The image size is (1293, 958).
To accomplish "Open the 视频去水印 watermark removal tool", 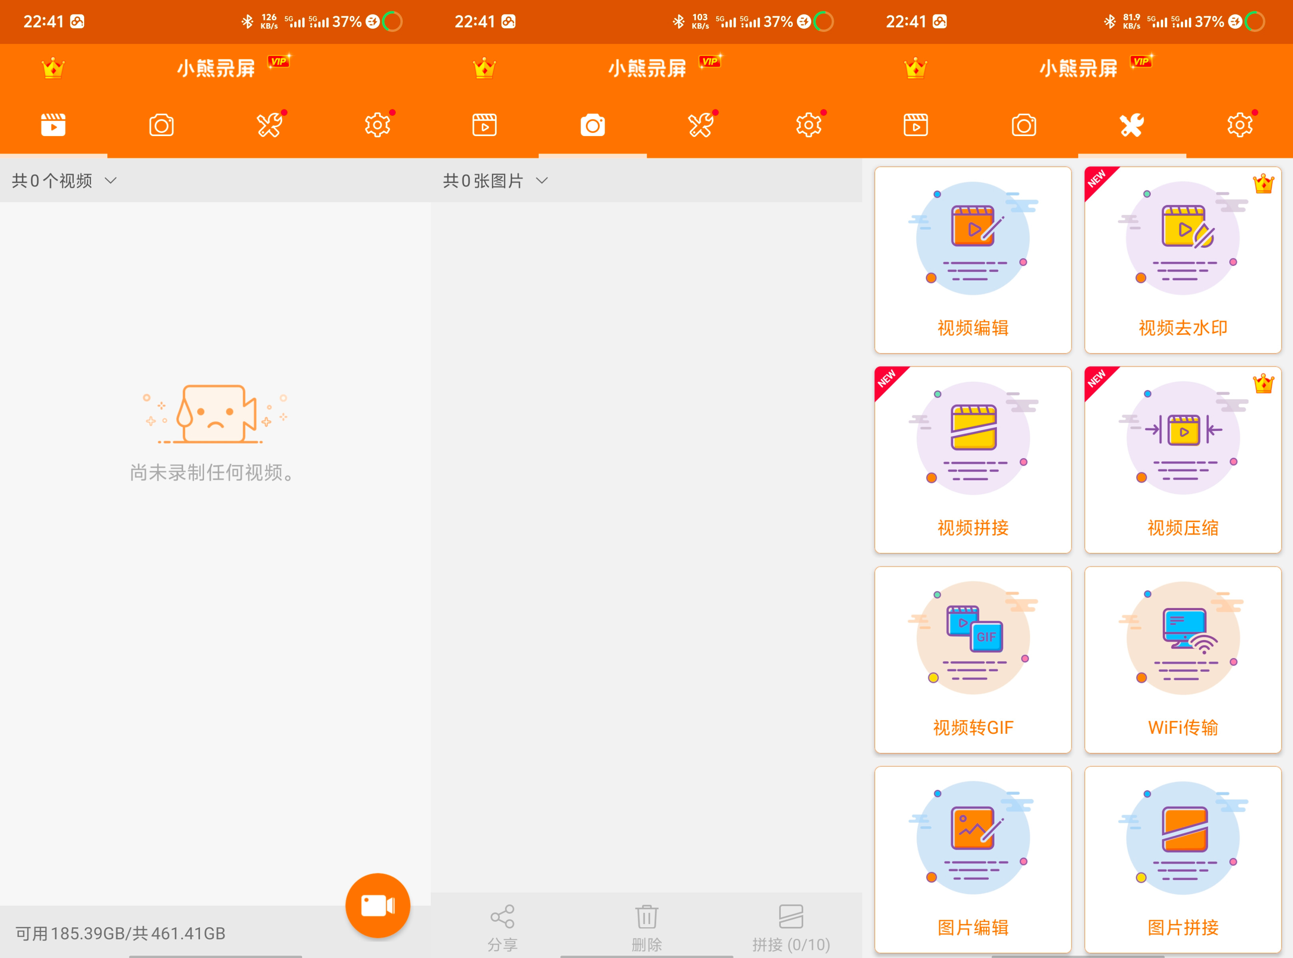I will [1182, 260].
